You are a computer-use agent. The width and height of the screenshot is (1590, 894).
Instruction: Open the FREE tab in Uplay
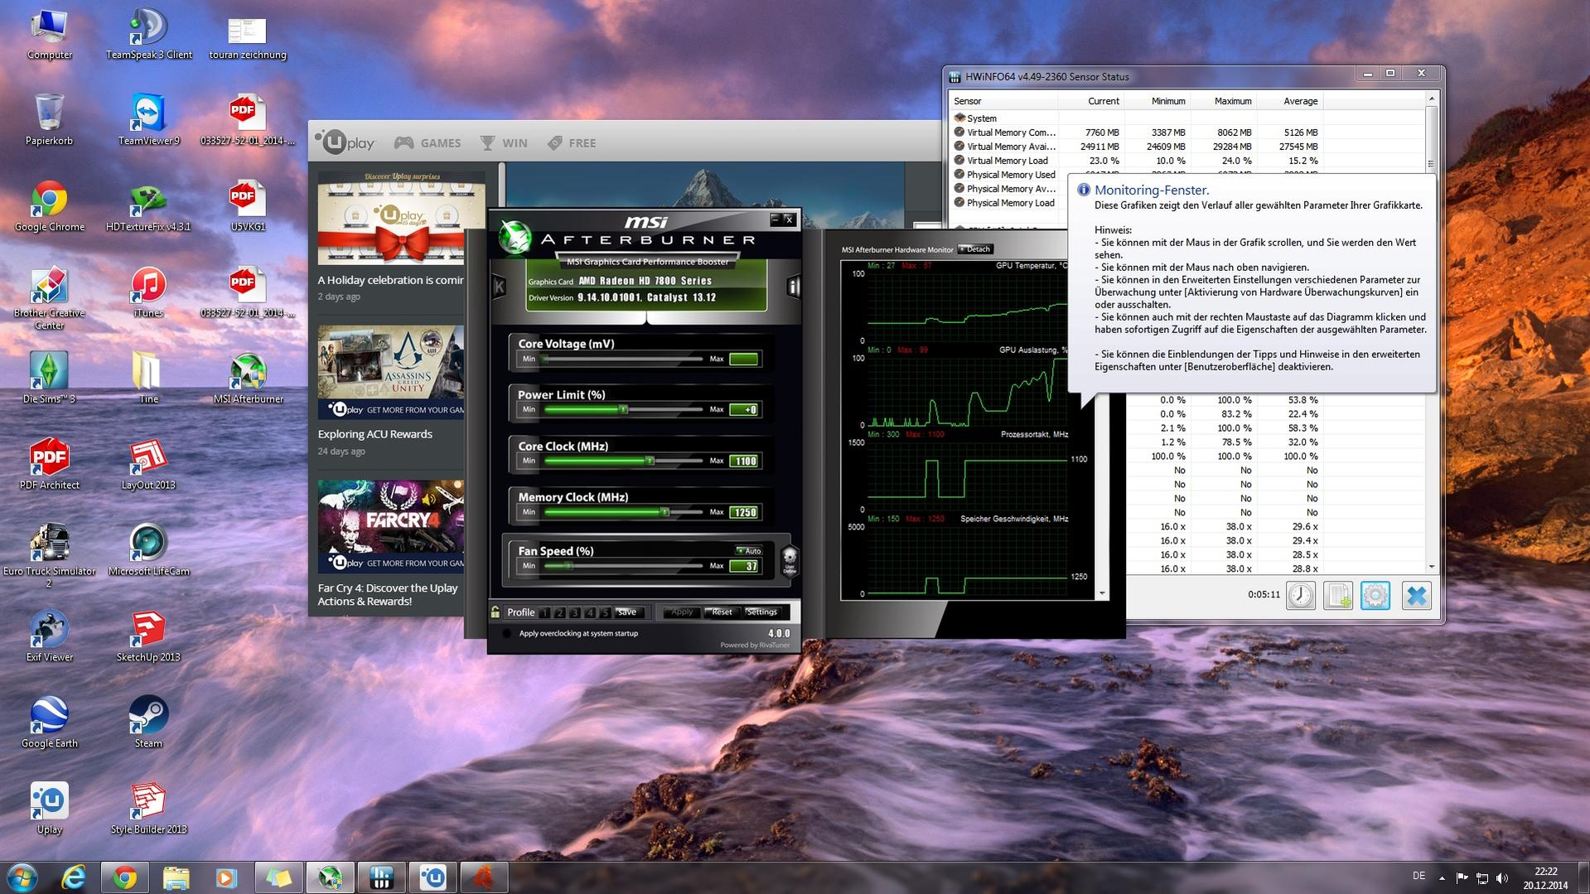tap(572, 143)
